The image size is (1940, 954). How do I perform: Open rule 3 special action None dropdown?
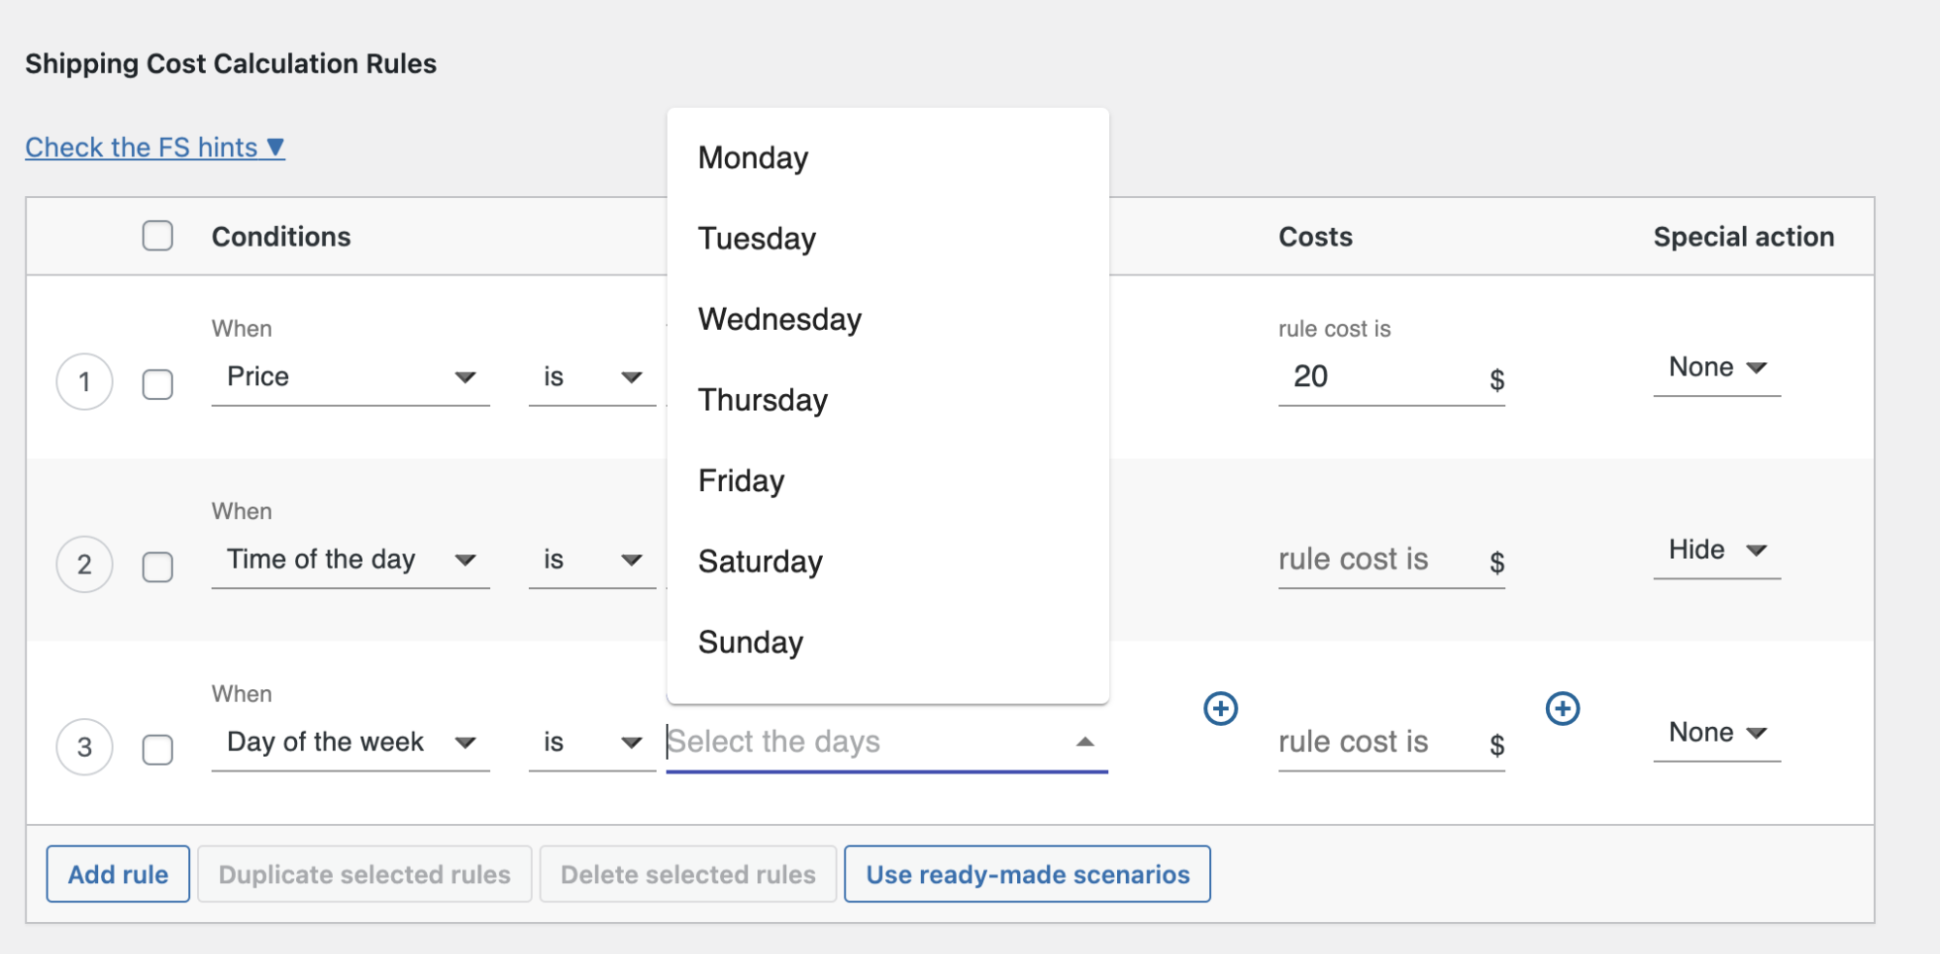1717,733
